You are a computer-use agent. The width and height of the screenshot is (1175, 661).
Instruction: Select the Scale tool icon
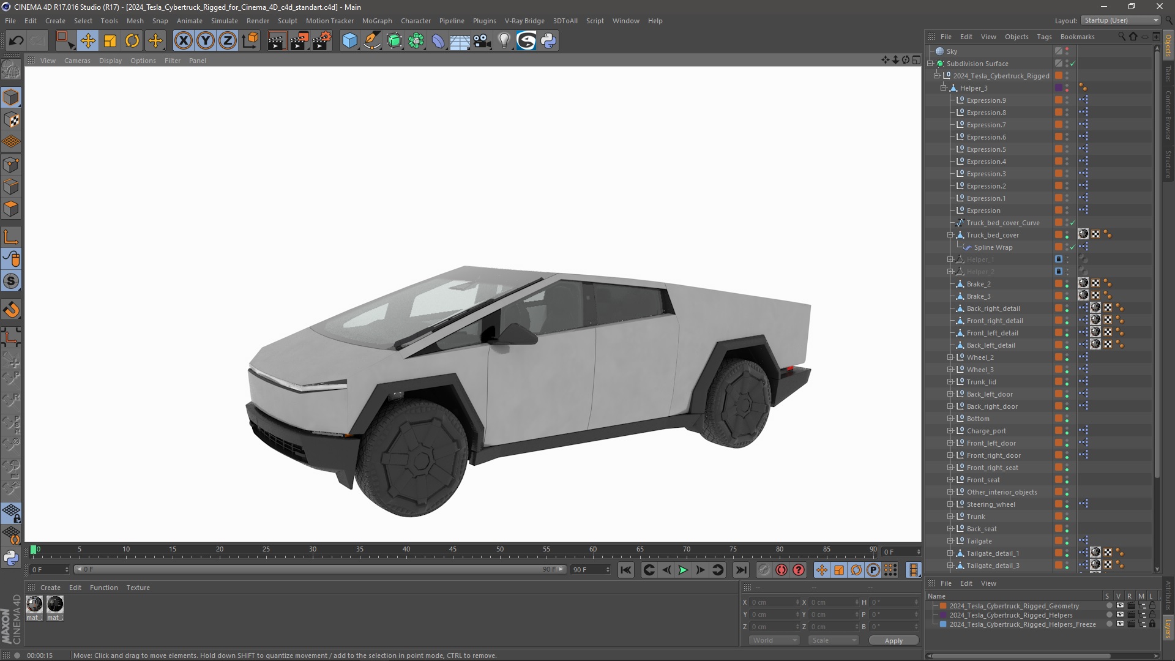(x=110, y=41)
